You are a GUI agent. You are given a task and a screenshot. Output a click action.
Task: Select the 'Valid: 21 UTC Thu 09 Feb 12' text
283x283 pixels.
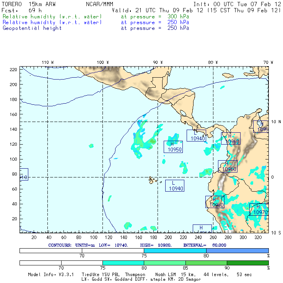click(158, 10)
